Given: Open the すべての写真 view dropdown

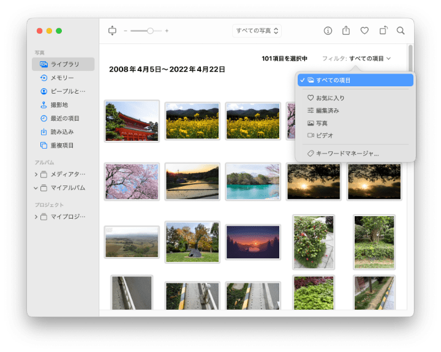Looking at the screenshot, I should coord(257,31).
